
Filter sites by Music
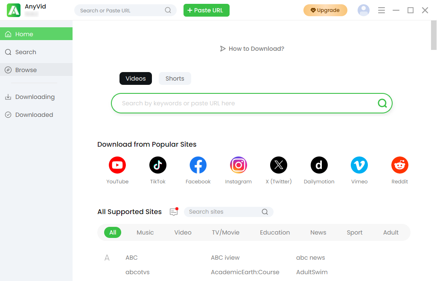click(x=145, y=232)
